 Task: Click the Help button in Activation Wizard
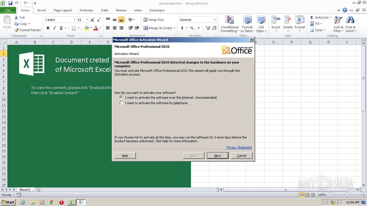pyautogui.click(x=125, y=156)
